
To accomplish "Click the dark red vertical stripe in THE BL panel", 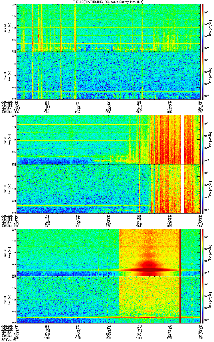I will 180,252.
